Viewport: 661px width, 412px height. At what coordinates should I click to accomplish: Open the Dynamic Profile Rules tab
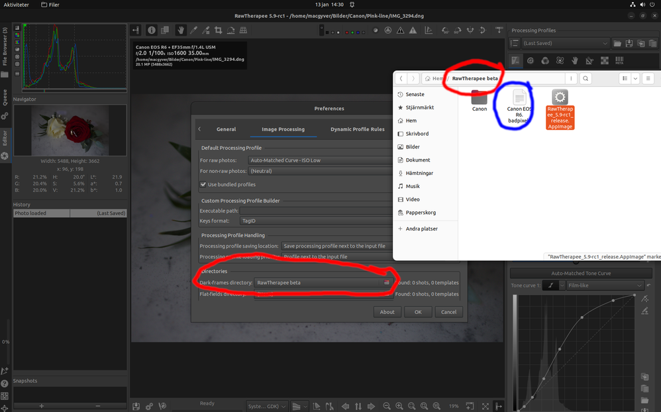click(x=357, y=129)
